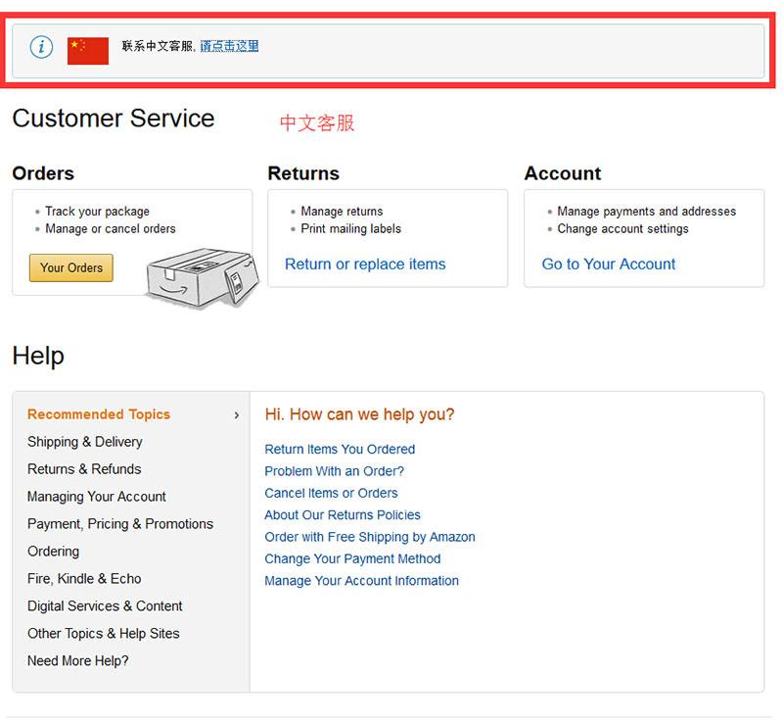Open About Our Returns Policies link
The width and height of the screenshot is (783, 723).
[343, 515]
